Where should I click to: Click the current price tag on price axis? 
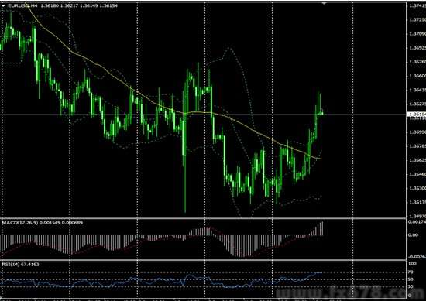[417, 115]
